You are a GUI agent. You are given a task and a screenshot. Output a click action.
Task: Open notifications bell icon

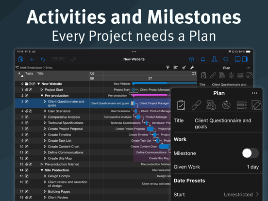pyautogui.click(x=203, y=59)
